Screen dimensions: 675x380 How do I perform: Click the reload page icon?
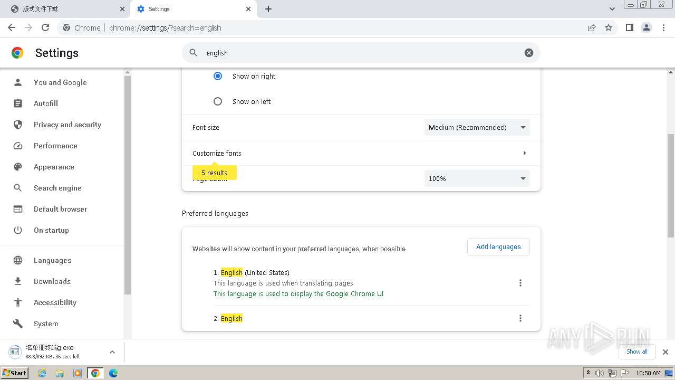(45, 27)
